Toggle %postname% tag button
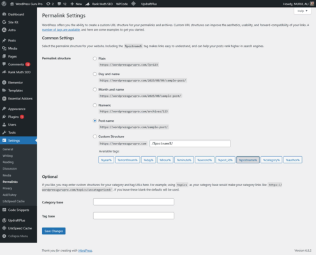 point(248,160)
